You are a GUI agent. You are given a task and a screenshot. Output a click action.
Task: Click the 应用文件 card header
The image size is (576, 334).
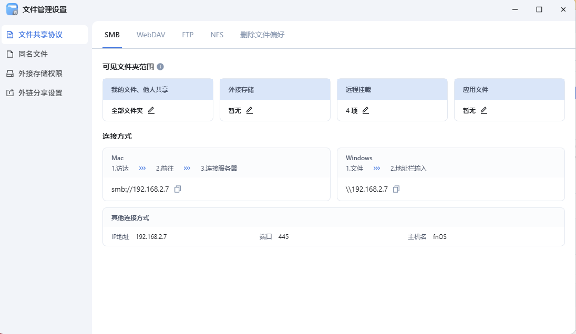(509, 89)
